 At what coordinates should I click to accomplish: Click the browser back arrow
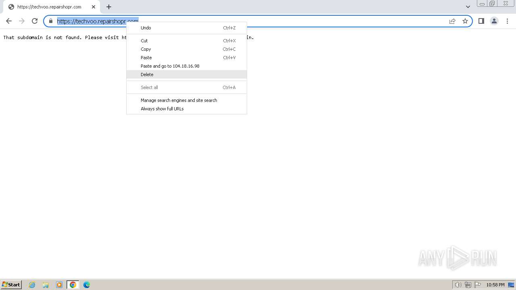pos(9,21)
